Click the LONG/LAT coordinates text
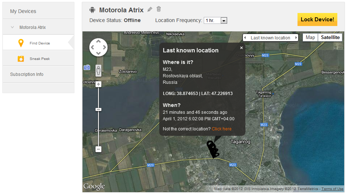 [198, 93]
